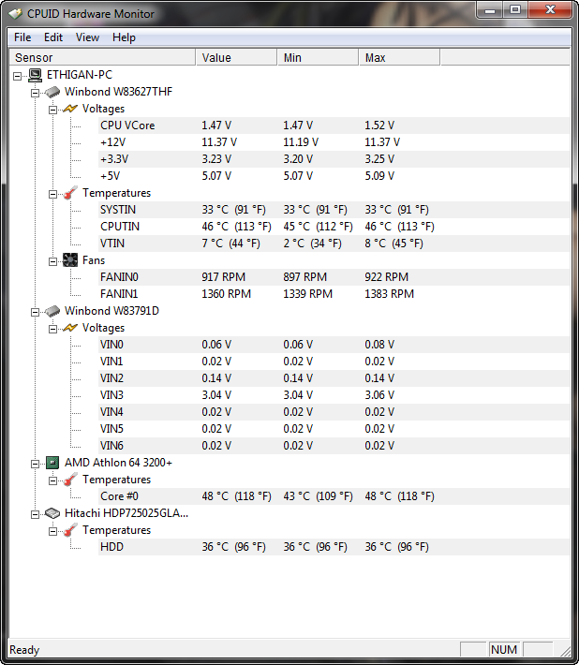Select the VIN2 voltage row

(x=334, y=378)
